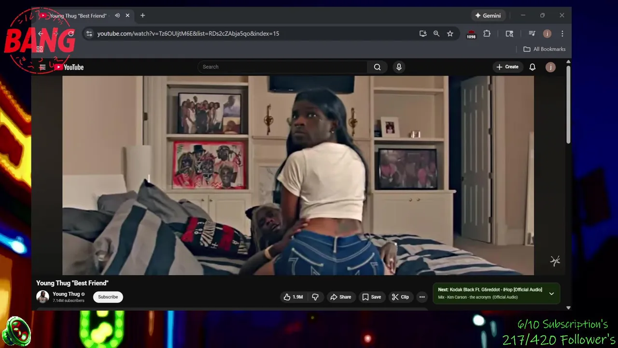Go to the YouTube home logo

coord(69,67)
